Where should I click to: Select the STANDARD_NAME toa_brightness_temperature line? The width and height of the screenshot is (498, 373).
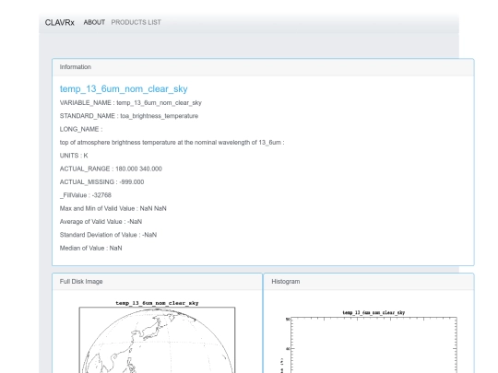(129, 116)
